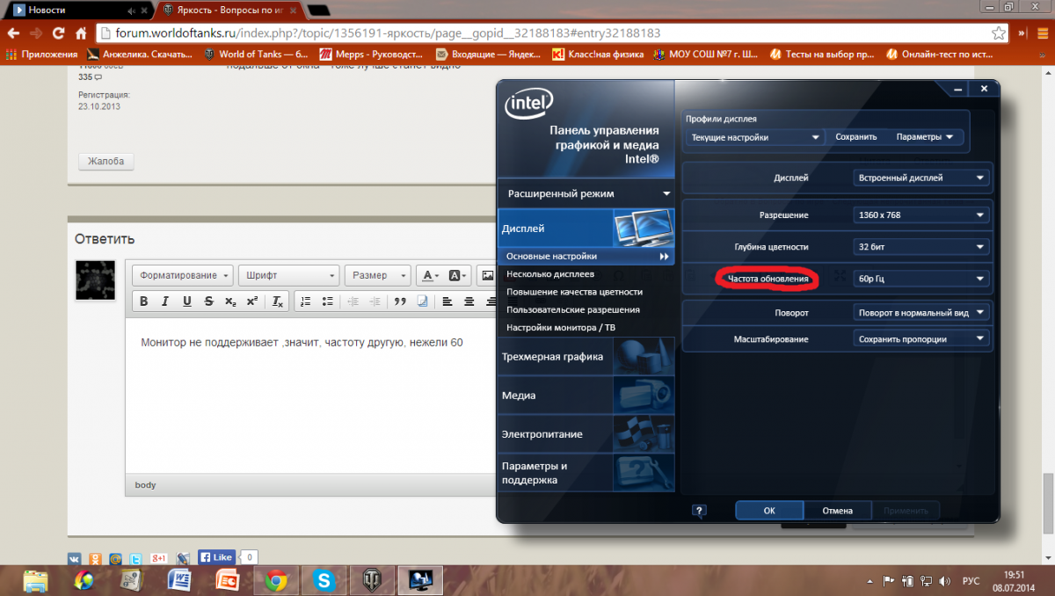Toggle italic formatting in reply editor
This screenshot has height=596, width=1055.
(165, 302)
